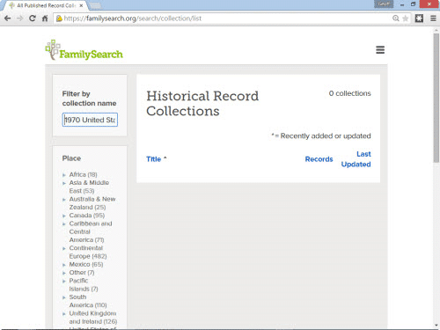
Task: Expand the Continental Europe arrow
Action: pyautogui.click(x=64, y=249)
